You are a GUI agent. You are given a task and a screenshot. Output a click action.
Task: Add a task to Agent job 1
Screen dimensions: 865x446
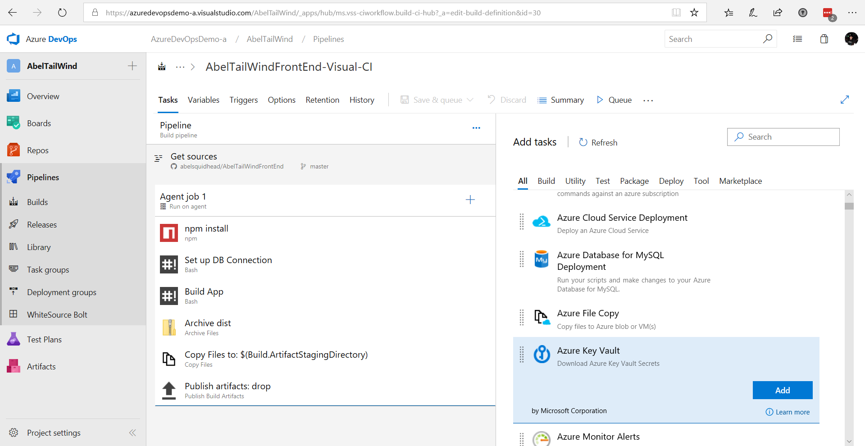click(470, 200)
